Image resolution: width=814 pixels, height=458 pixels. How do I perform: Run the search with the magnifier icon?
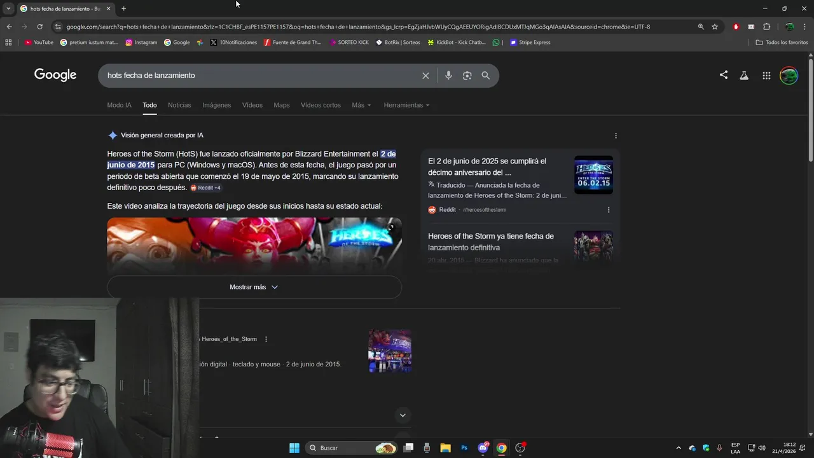pos(486,76)
